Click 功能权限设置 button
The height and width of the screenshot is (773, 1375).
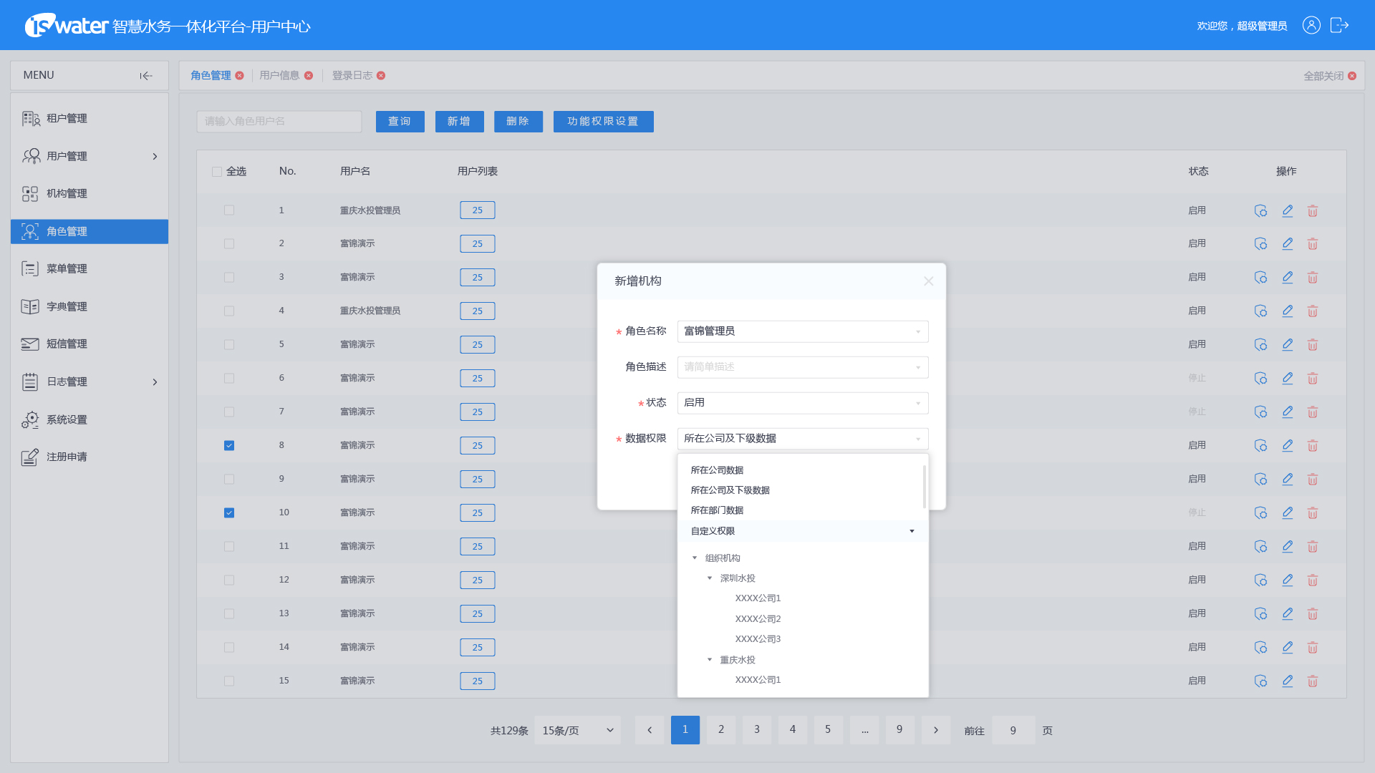(603, 122)
